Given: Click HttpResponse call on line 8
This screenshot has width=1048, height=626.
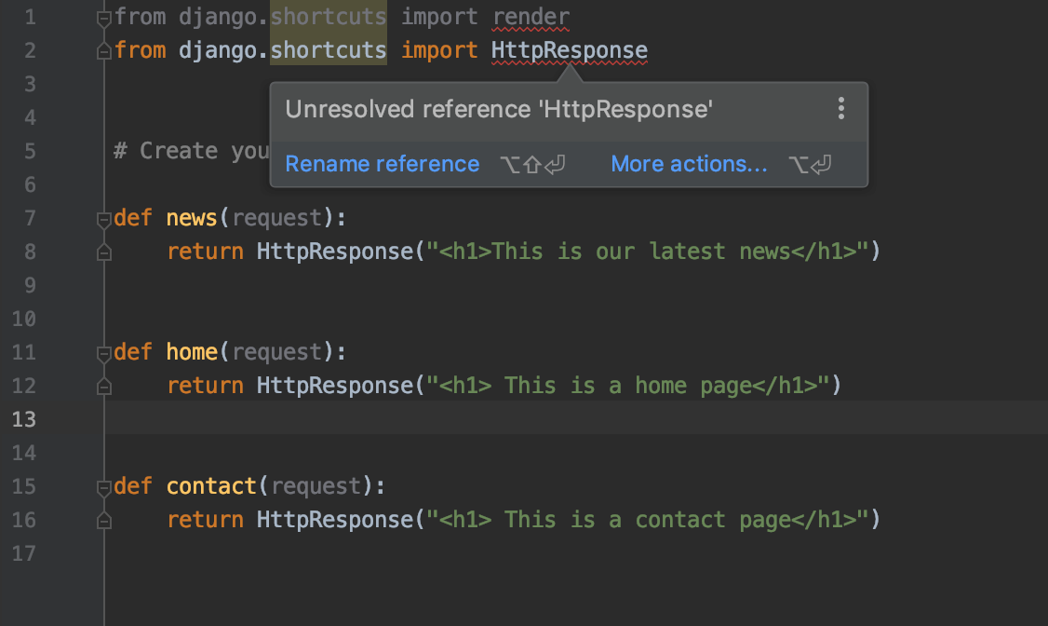Looking at the screenshot, I should click(x=335, y=252).
